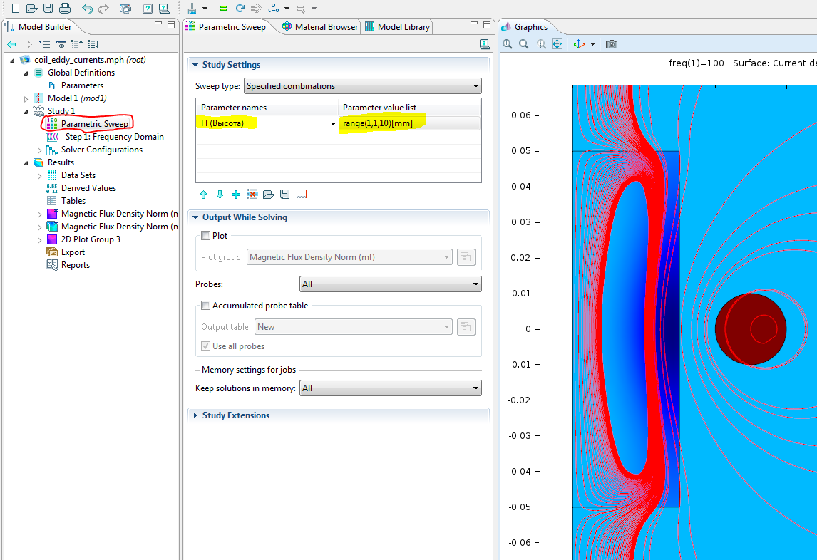The image size is (817, 560).
Task: Collapse the Results tree node
Action: tap(26, 162)
